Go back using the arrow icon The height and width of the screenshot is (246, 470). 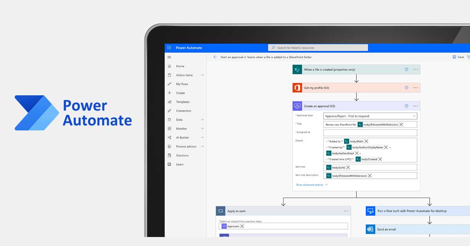(x=215, y=57)
